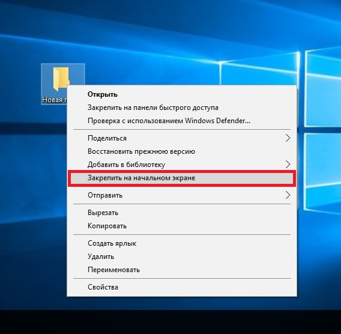341x334 pixels.
Task: Select the yellow folder icon on desktop
Action: pyautogui.click(x=61, y=79)
